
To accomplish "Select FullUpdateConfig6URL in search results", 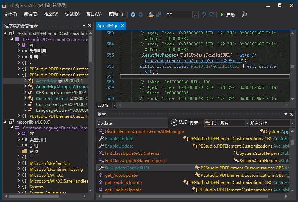I will [x=127, y=168].
